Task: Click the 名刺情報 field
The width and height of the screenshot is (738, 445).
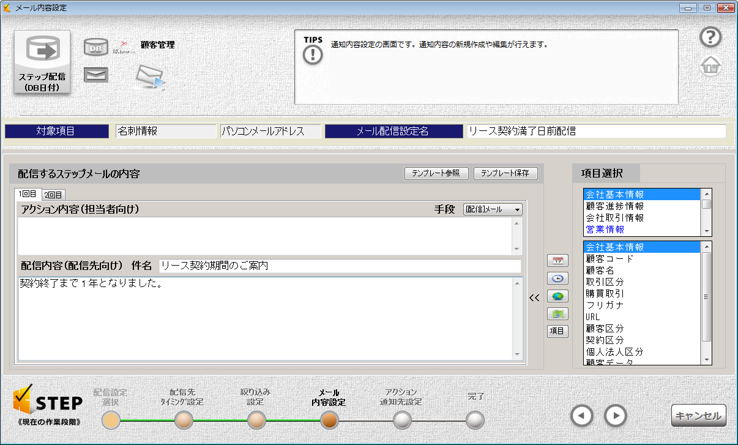Action: [x=166, y=131]
